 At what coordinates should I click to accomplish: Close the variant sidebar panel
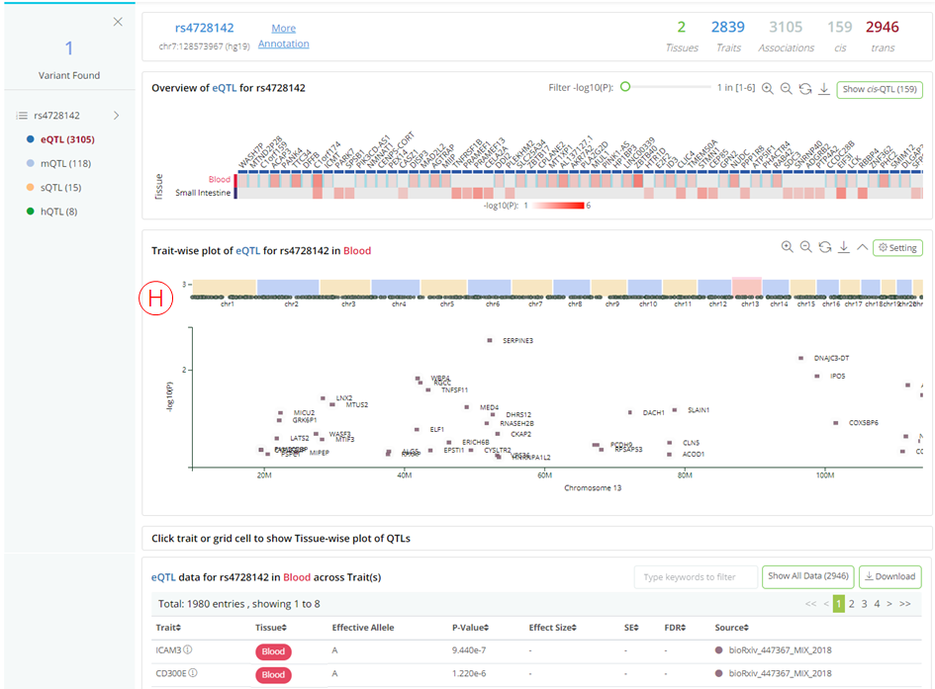click(118, 22)
